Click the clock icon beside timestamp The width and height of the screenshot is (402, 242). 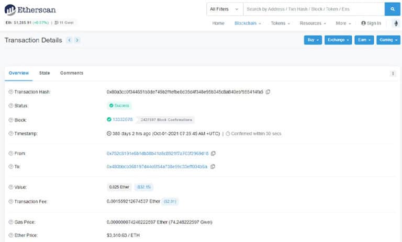109,133
